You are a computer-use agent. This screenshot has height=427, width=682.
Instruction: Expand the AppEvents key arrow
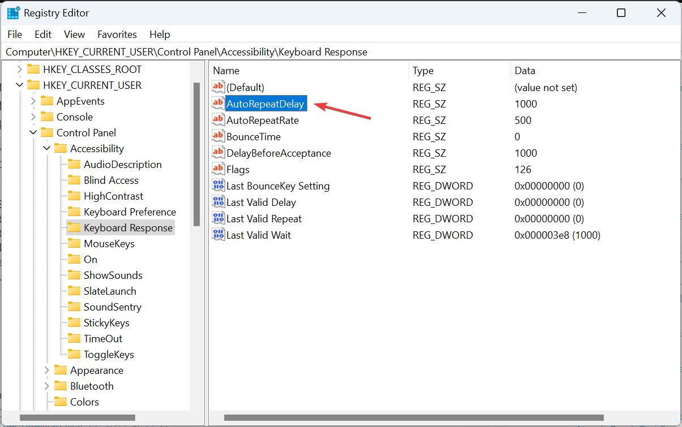(33, 101)
